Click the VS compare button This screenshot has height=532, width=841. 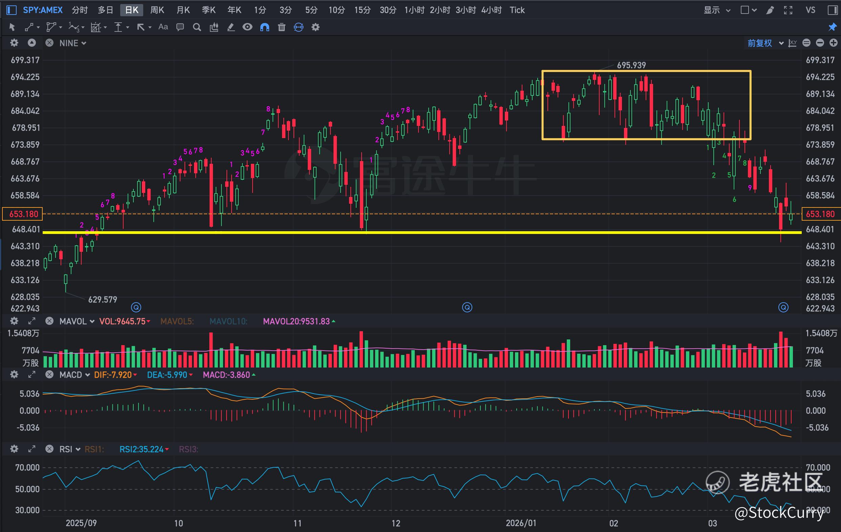click(x=810, y=10)
